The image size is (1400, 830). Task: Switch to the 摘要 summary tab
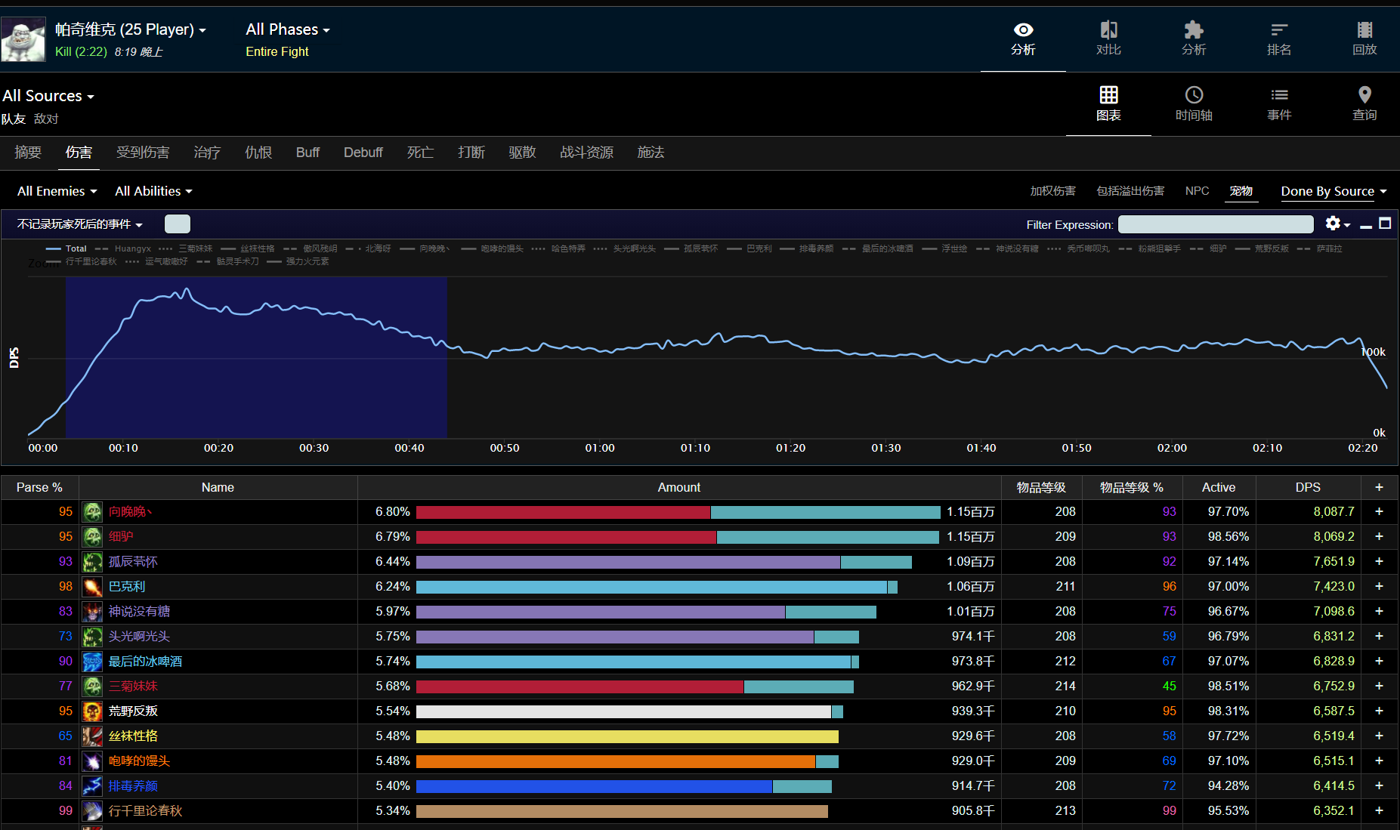click(x=28, y=153)
